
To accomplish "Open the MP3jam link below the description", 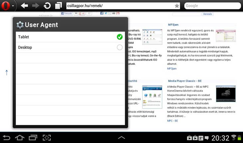I will 172,68.
